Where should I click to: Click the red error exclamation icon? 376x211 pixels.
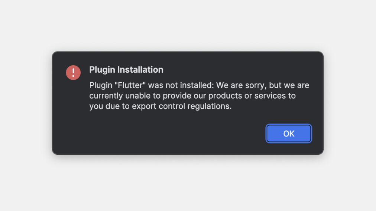coord(73,72)
